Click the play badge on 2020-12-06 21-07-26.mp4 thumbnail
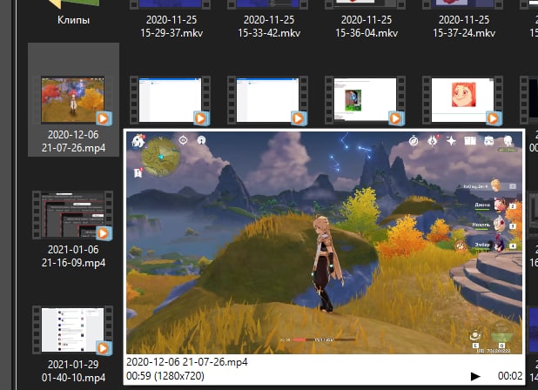The height and width of the screenshot is (390, 538). (104, 118)
